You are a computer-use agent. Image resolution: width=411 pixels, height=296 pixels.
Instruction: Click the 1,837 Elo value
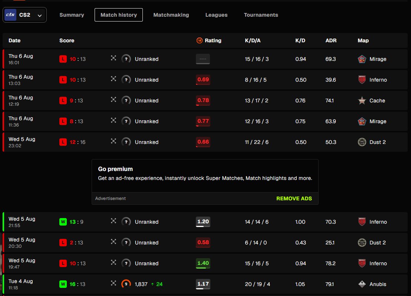[x=141, y=284]
